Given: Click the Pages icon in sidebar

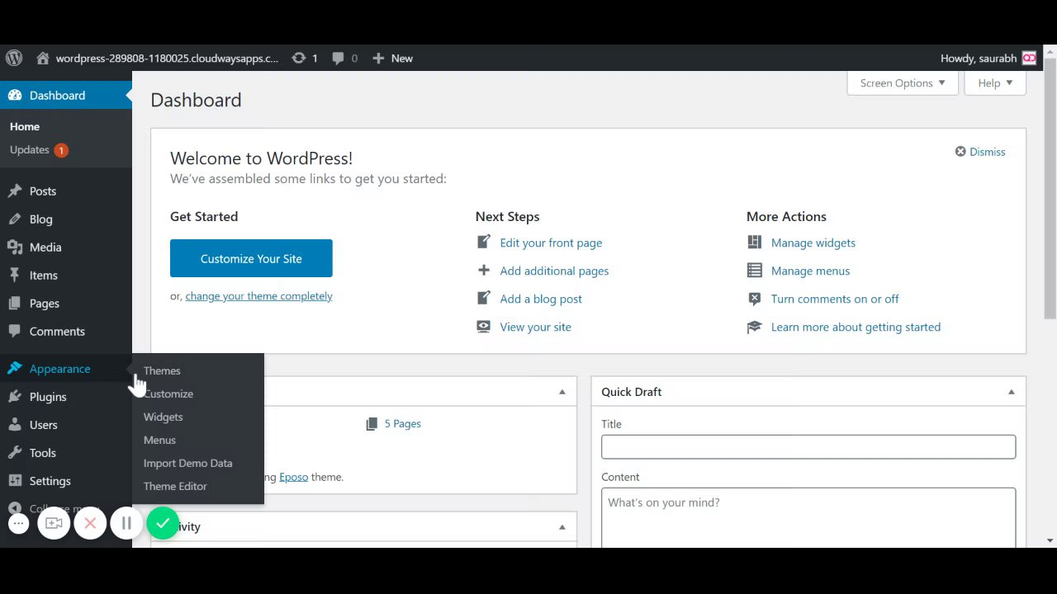Looking at the screenshot, I should click(15, 303).
